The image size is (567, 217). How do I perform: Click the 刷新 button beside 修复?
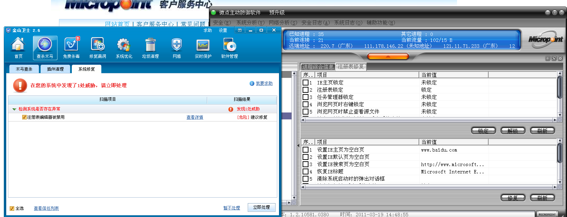point(542,198)
